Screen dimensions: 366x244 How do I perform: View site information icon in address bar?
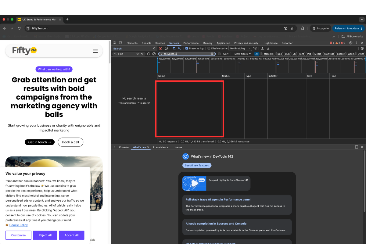pyautogui.click(x=28, y=28)
